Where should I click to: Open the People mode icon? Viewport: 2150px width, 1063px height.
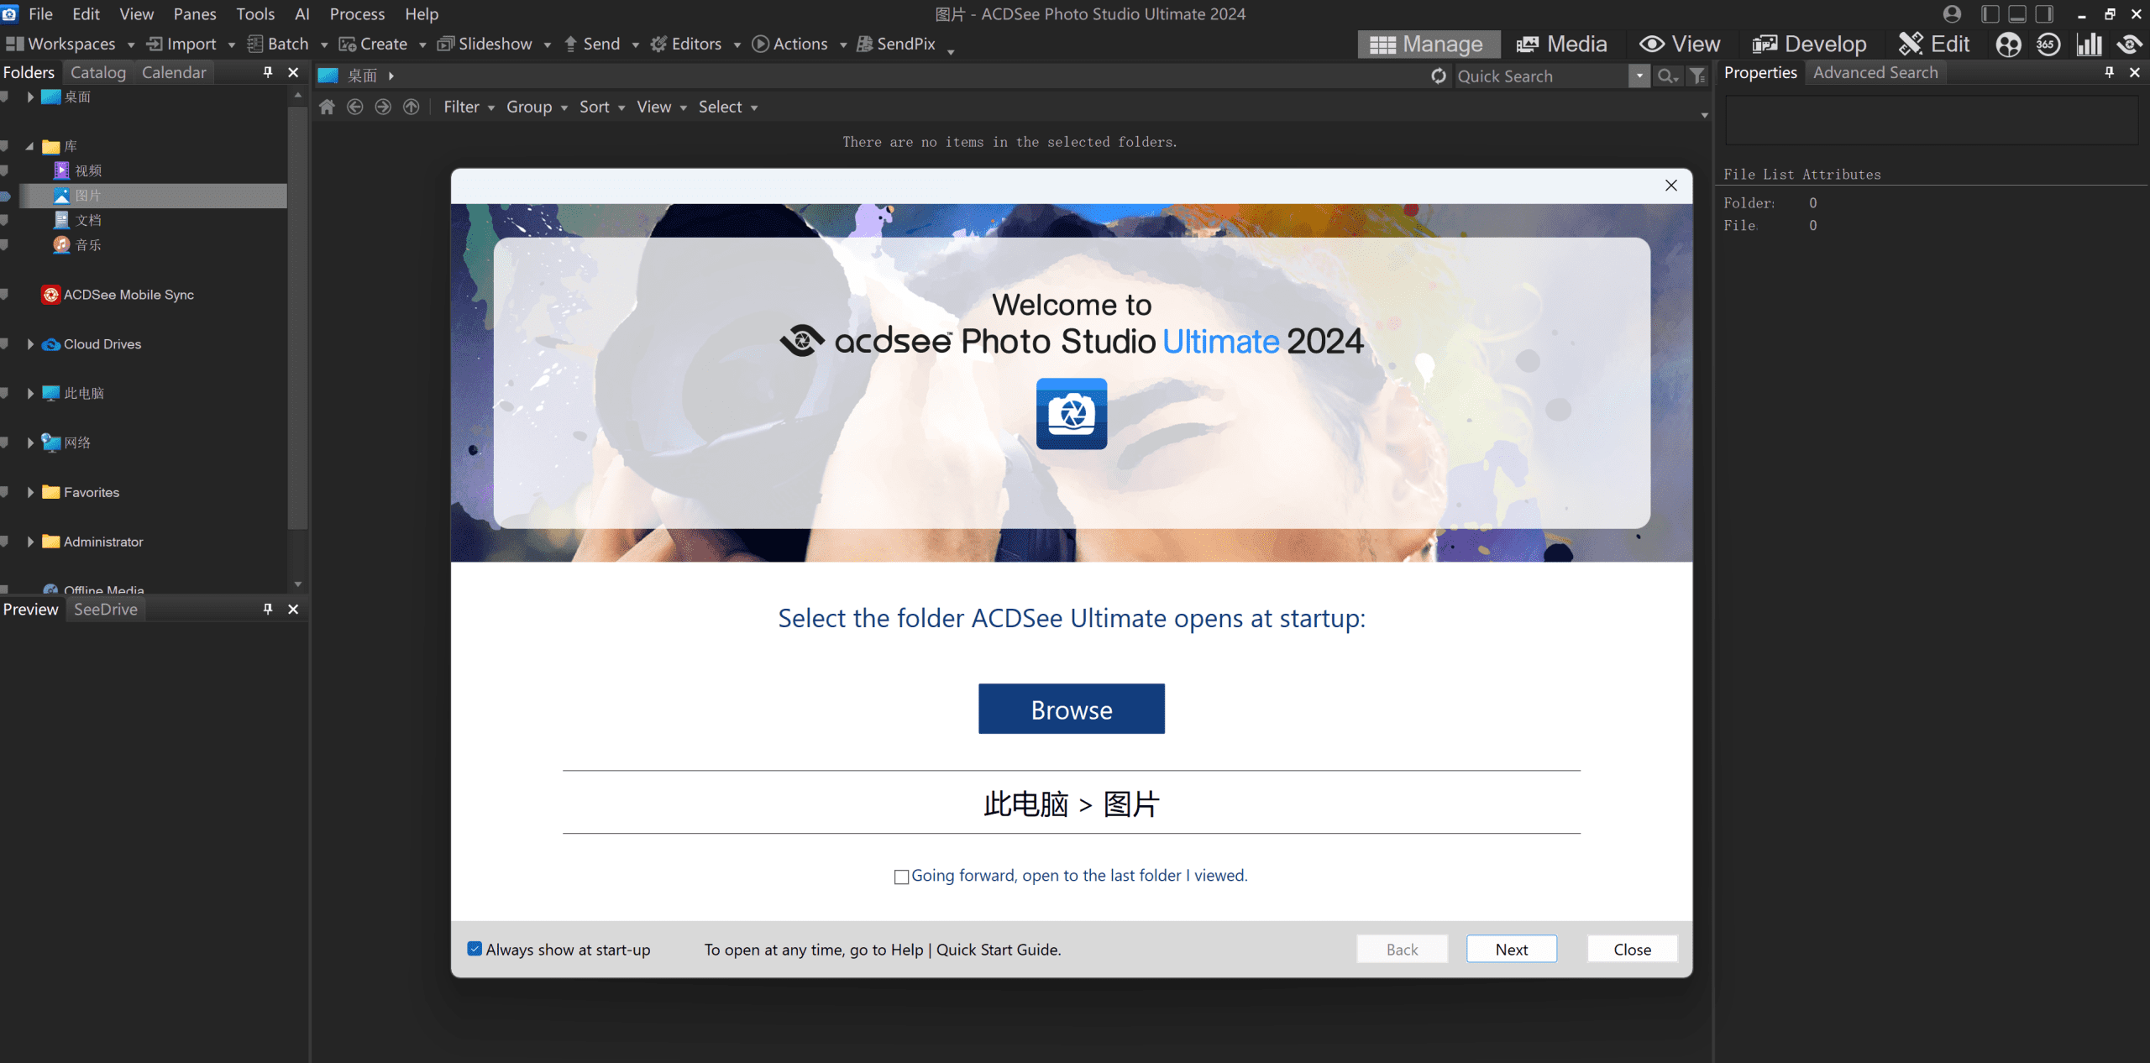(2008, 45)
